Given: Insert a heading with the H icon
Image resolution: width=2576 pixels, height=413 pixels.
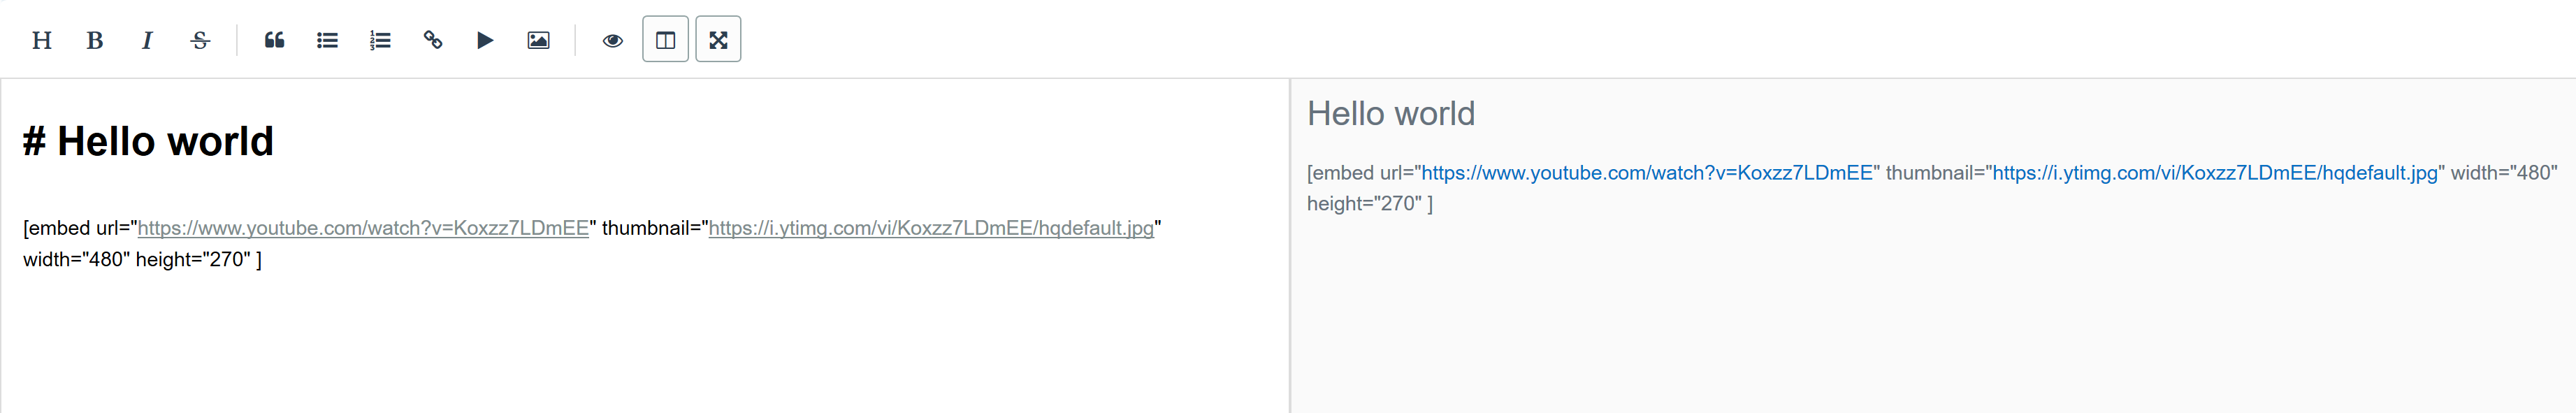Looking at the screenshot, I should [x=42, y=39].
